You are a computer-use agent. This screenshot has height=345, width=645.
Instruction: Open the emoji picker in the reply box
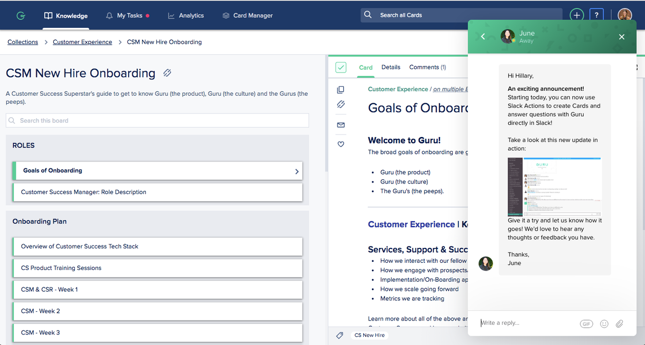coord(604,324)
